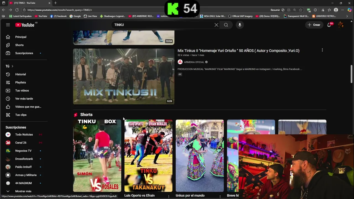Click the browser back arrow
This screenshot has height=199, width=354.
pyautogui.click(x=4, y=10)
